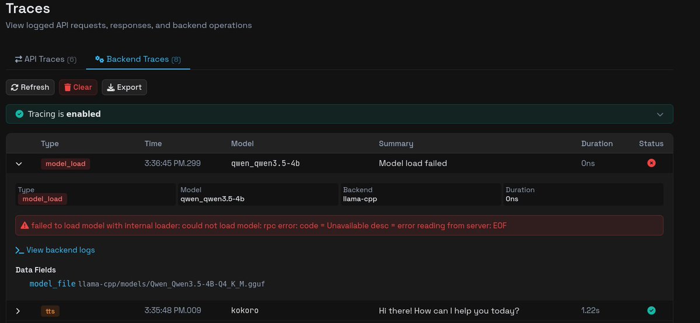Collapse the qwen_qwen3.5-4b model_load row
The width and height of the screenshot is (700, 323).
(x=19, y=164)
